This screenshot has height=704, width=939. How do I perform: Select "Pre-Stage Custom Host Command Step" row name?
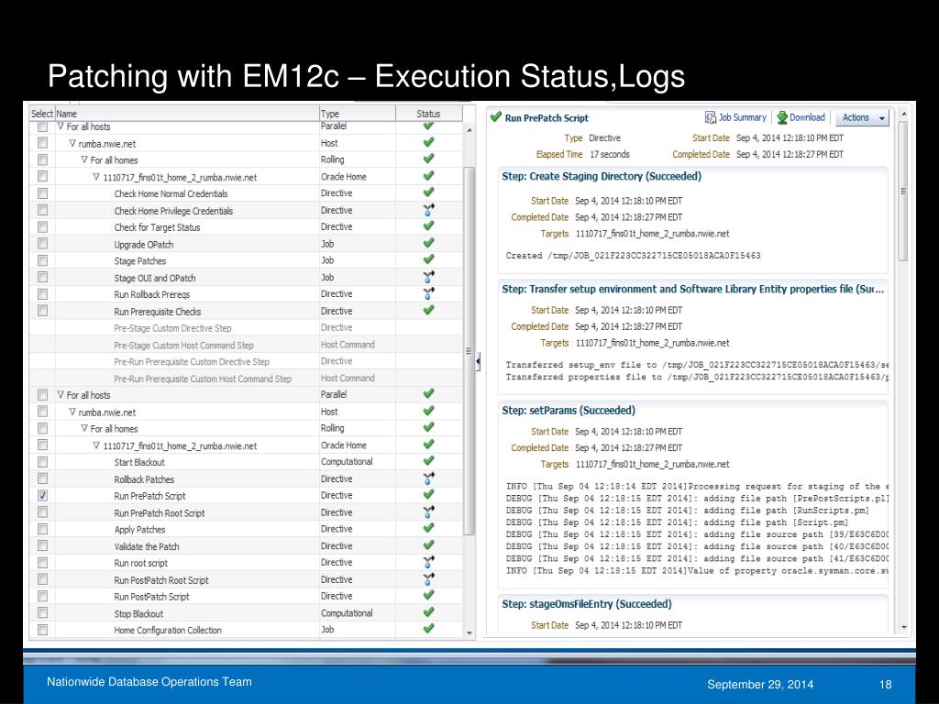183,345
